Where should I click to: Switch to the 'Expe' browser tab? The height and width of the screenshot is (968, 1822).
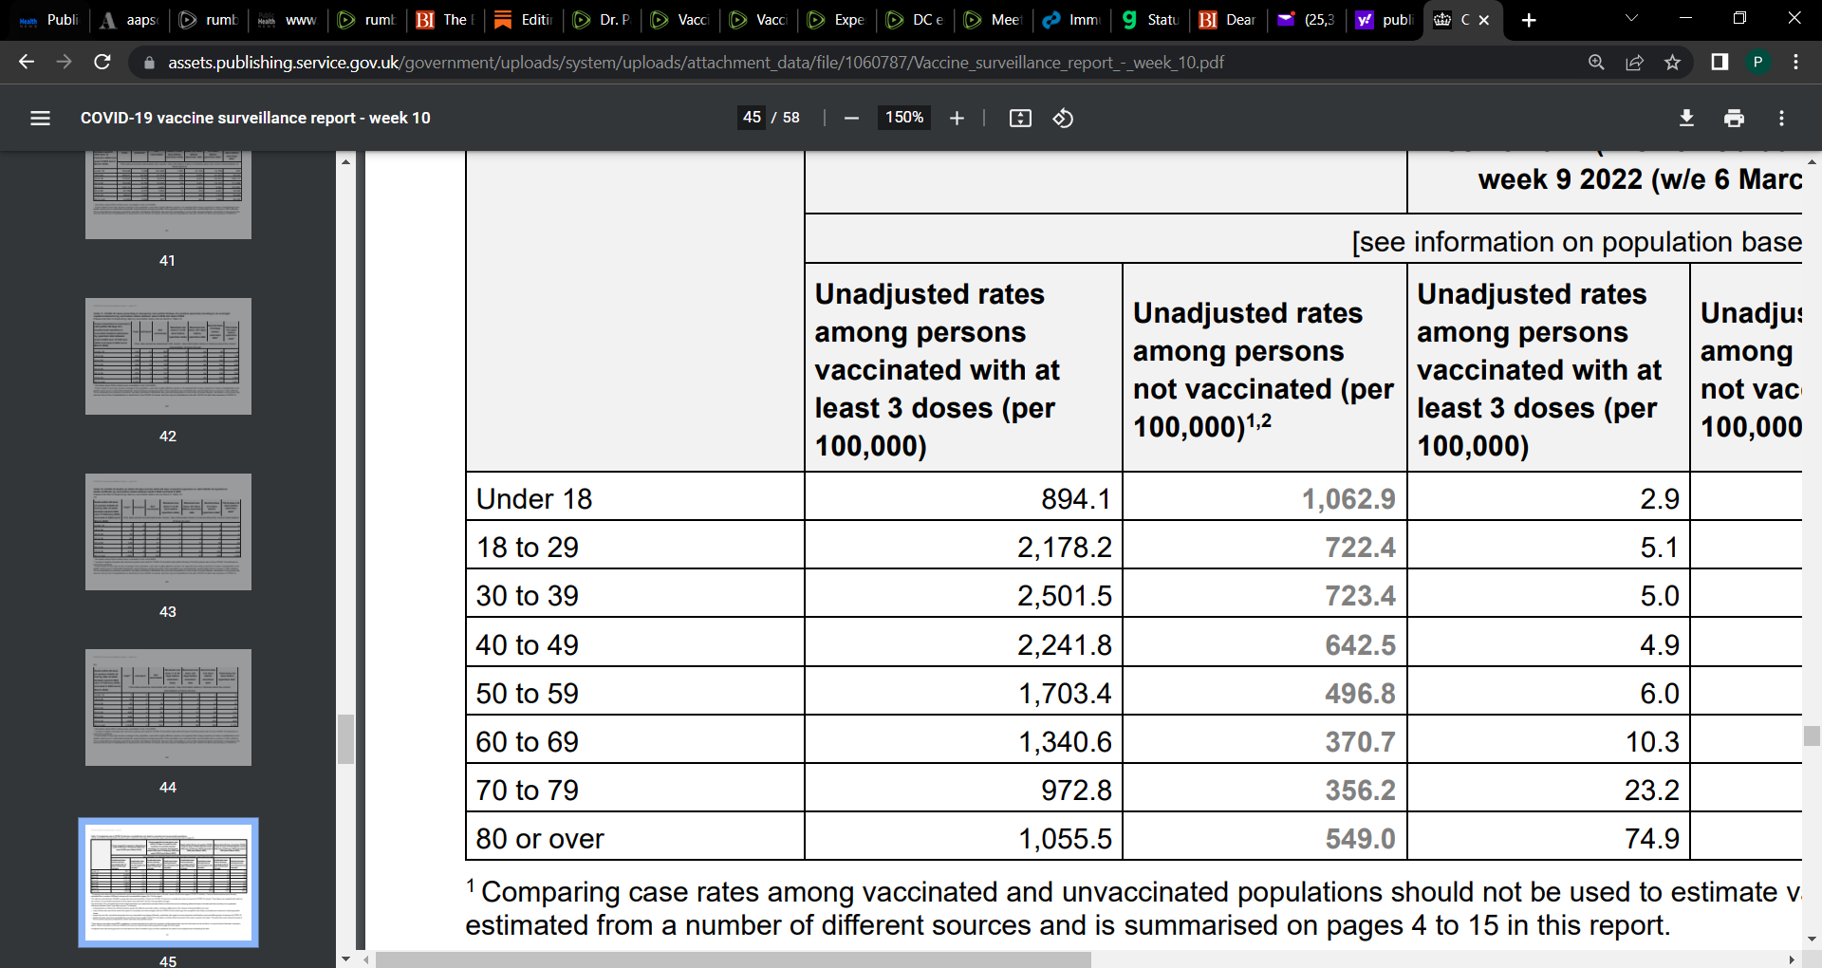pyautogui.click(x=836, y=20)
